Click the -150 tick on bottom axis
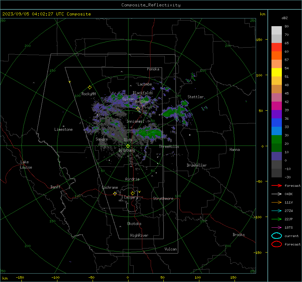 [x=20, y=277]
